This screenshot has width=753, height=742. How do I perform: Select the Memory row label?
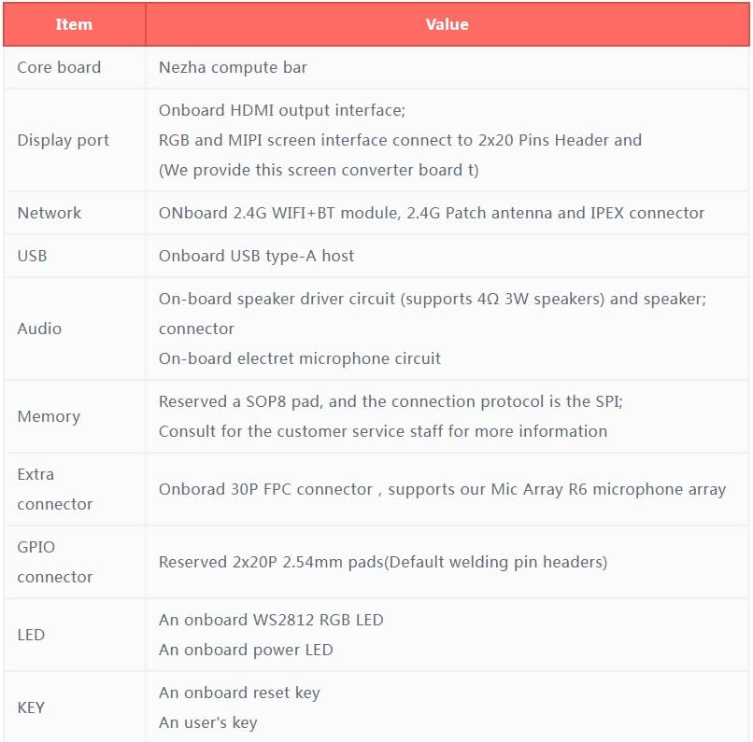tap(49, 416)
